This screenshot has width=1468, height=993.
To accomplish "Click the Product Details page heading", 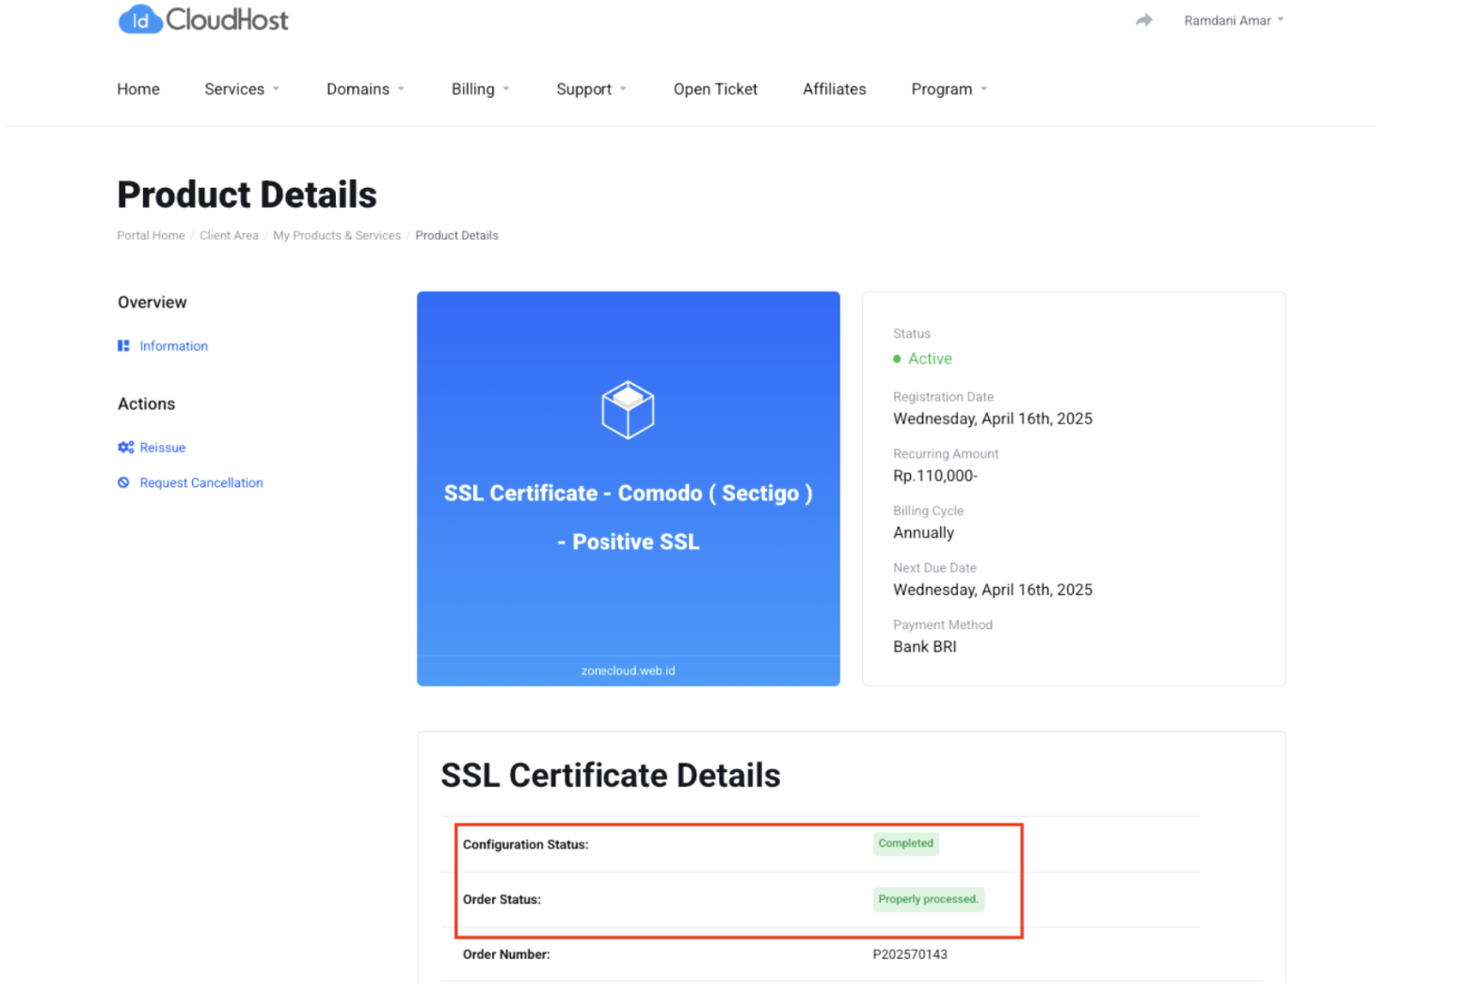I will click(x=247, y=195).
